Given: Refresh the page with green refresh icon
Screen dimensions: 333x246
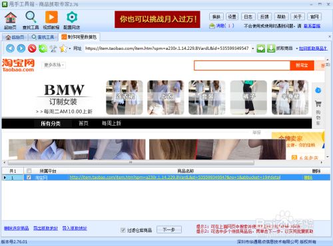Looking at the screenshot, I should 43,49.
